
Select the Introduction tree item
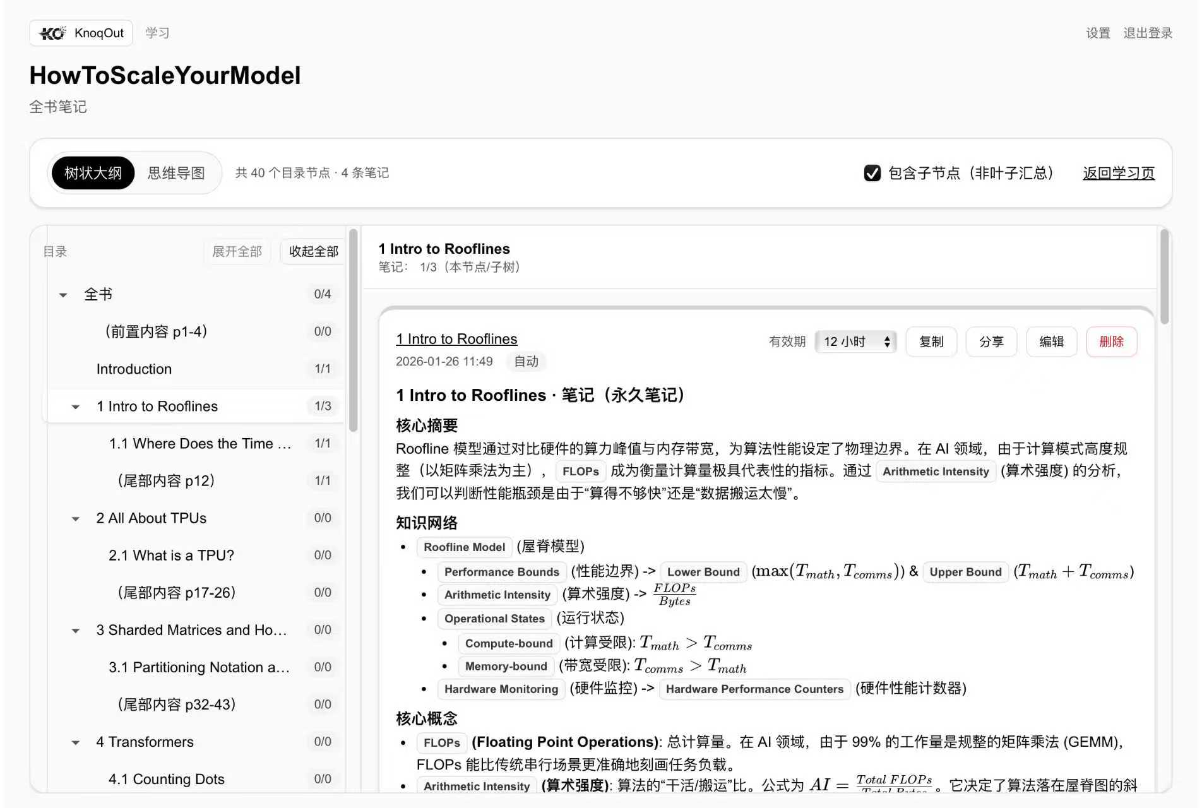134,369
